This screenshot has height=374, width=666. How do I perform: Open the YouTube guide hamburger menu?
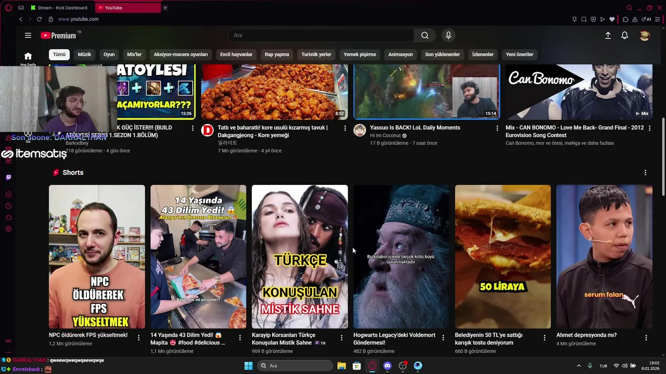28,35
